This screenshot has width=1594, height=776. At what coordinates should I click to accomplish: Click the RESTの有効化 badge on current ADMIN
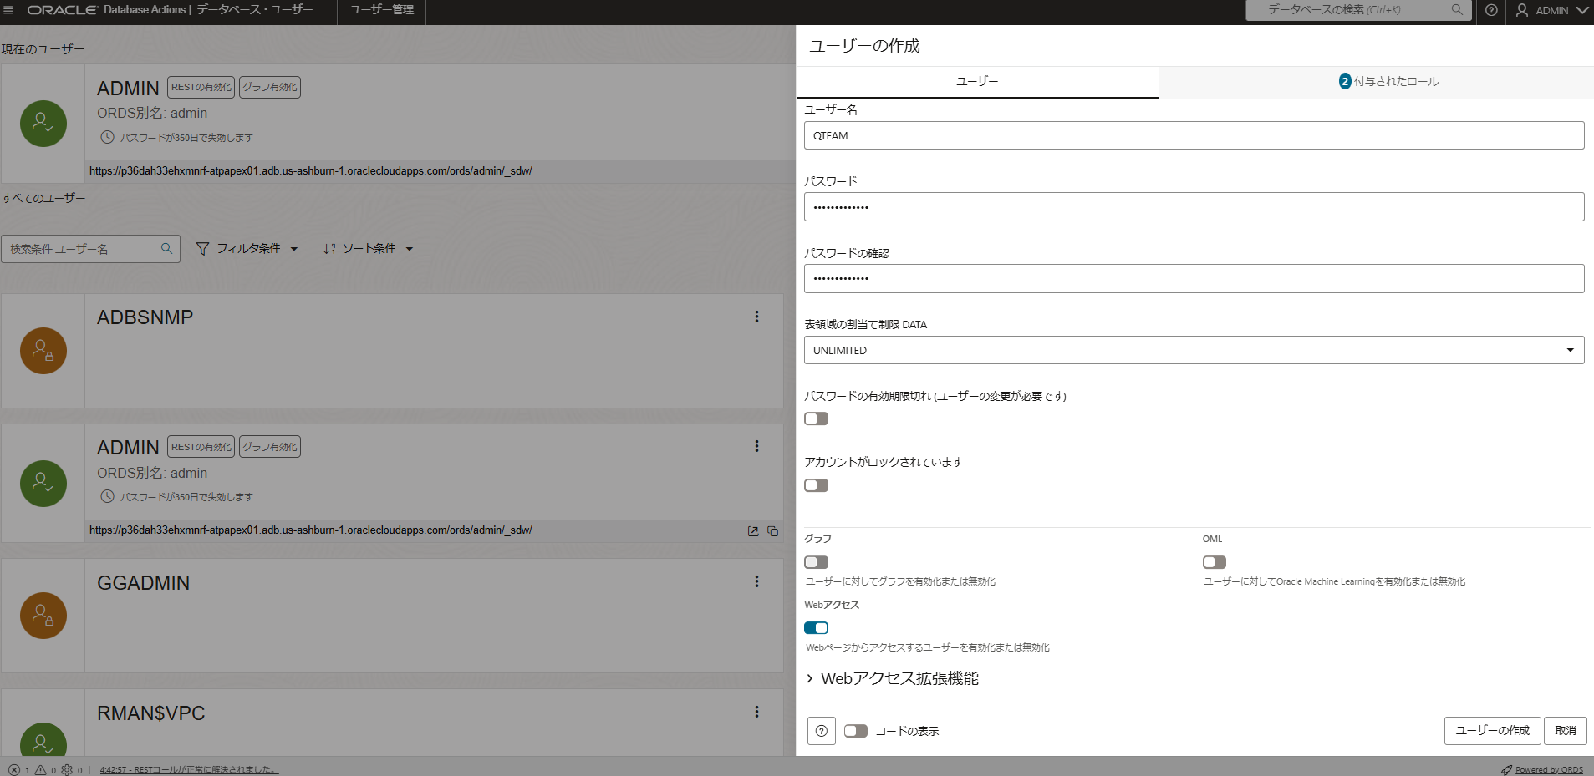coord(201,87)
